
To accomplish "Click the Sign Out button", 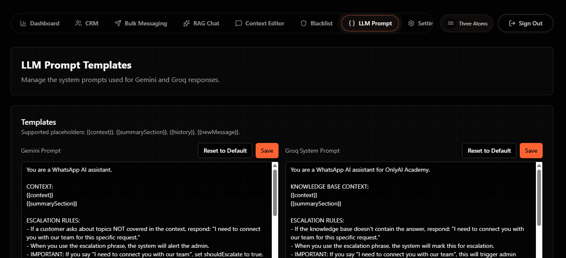I will [x=526, y=23].
